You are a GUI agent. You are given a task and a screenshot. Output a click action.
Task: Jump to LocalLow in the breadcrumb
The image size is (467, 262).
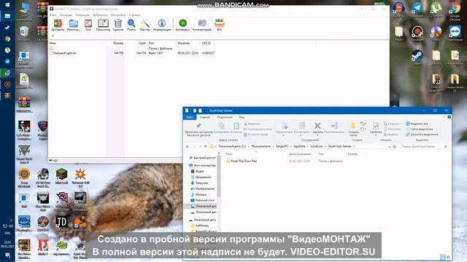tap(316, 146)
